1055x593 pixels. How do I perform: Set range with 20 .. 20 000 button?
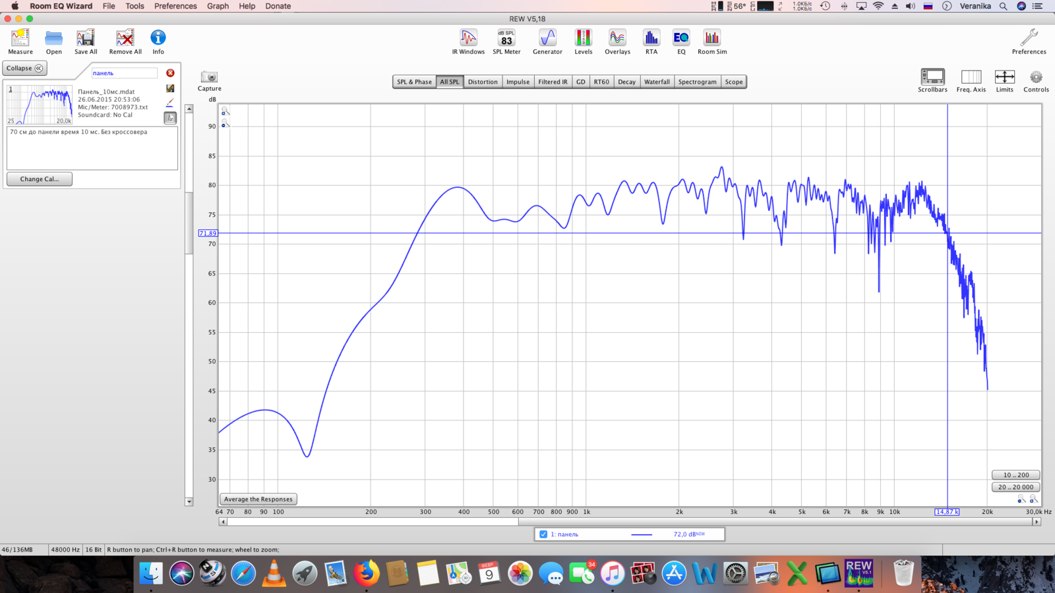(1015, 487)
